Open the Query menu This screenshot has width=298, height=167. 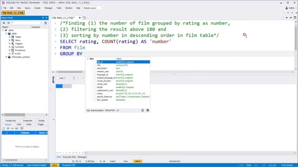(27, 8)
